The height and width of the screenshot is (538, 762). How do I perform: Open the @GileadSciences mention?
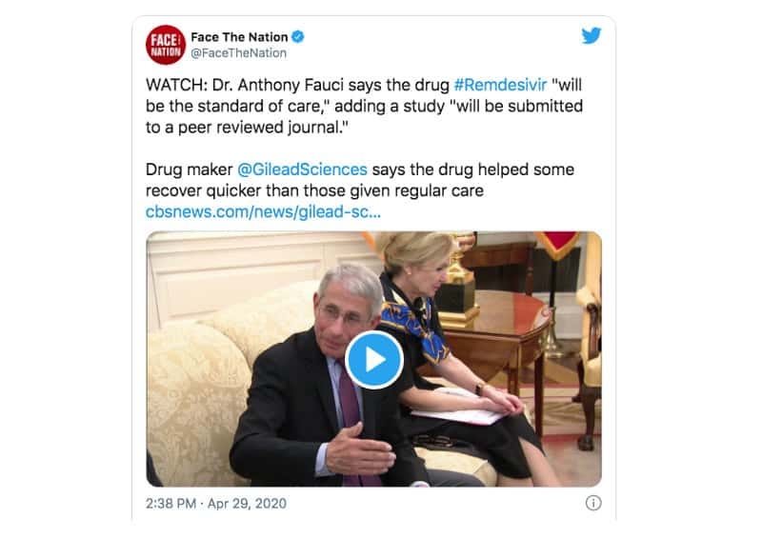(x=302, y=169)
